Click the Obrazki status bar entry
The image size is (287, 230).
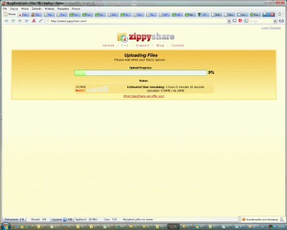(x=38, y=219)
